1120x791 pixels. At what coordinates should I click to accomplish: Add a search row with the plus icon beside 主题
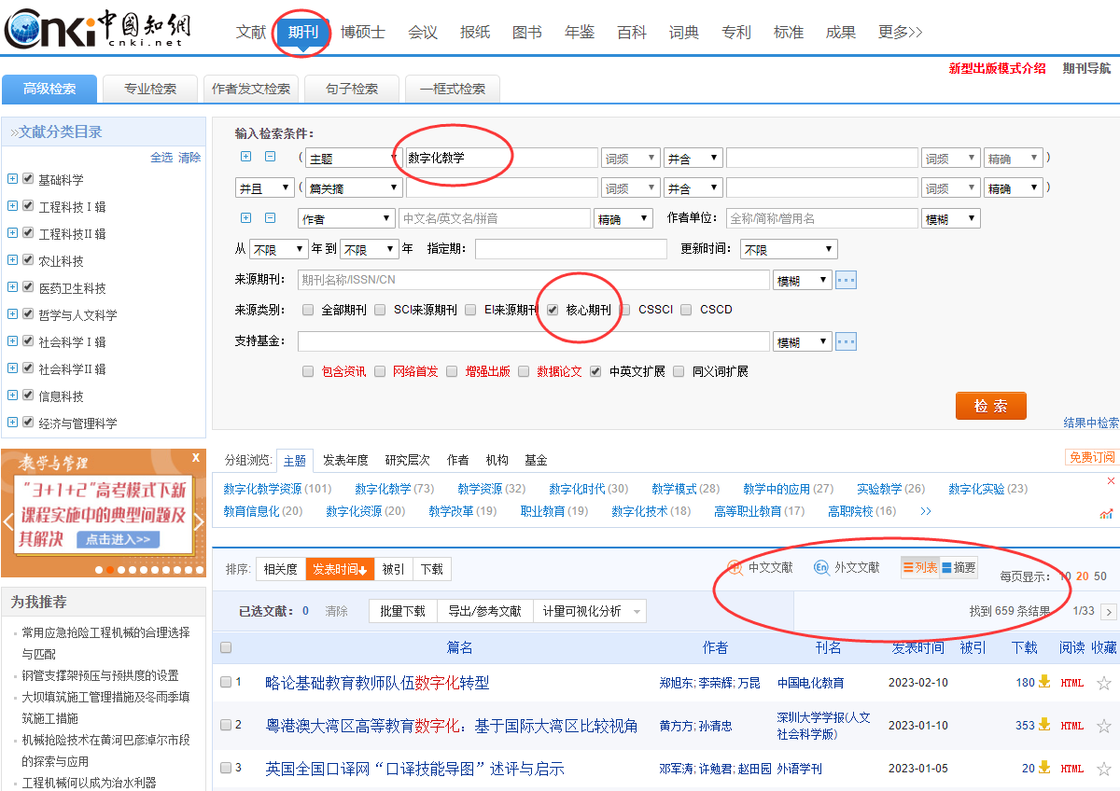(x=246, y=158)
